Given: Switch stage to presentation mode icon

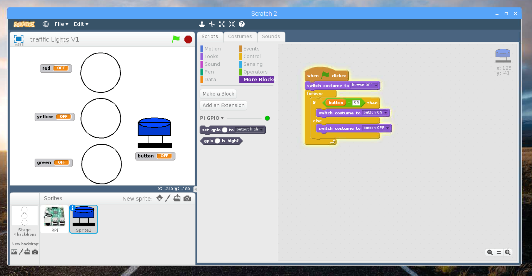Looking at the screenshot, I should click(x=19, y=39).
